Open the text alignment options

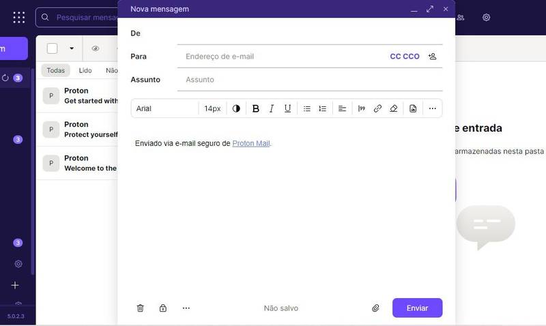click(343, 108)
